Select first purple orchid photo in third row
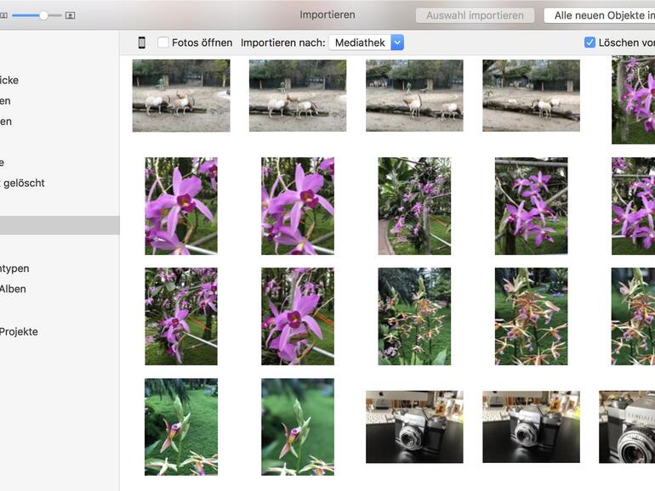The width and height of the screenshot is (655, 491). (181, 317)
